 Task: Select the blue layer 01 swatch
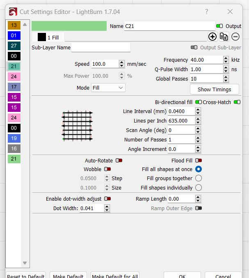tap(14, 35)
